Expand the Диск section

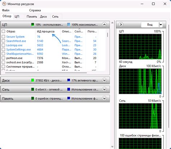(x=104, y=80)
